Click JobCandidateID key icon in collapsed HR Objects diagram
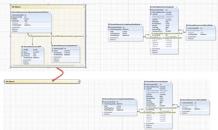Screen dimensions: 218x130 pyautogui.click(x=181, y=103)
